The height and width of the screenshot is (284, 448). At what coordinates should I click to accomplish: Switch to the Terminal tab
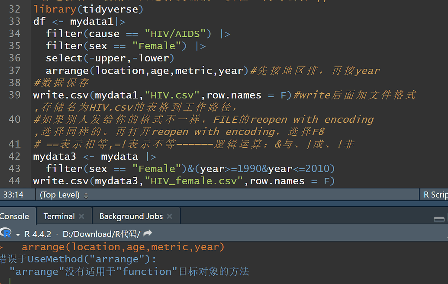pyautogui.click(x=59, y=217)
